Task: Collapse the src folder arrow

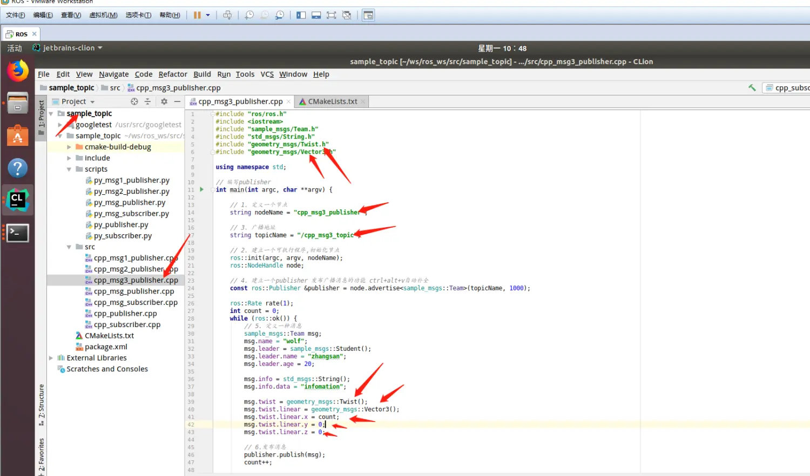Action: [69, 247]
